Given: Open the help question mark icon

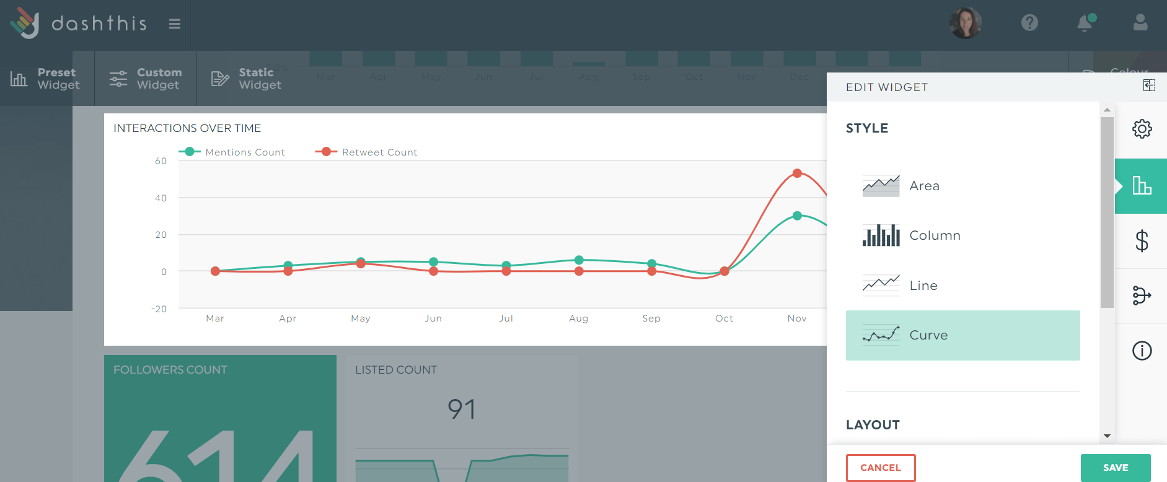Looking at the screenshot, I should click(x=1029, y=23).
